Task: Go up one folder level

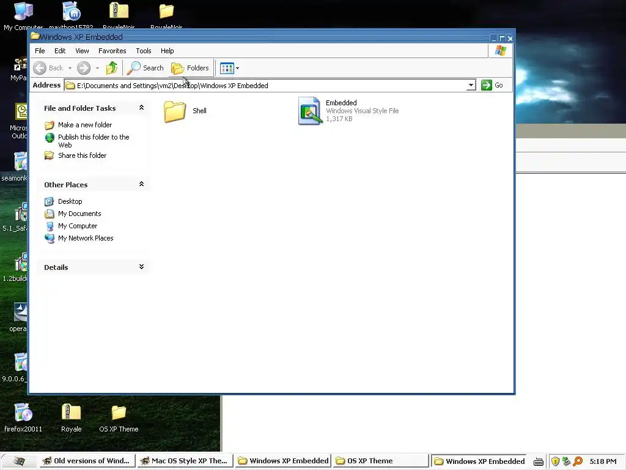Action: pos(112,68)
